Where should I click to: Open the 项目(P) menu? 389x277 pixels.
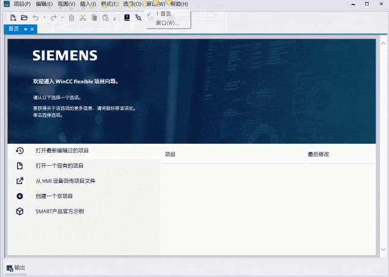22,4
